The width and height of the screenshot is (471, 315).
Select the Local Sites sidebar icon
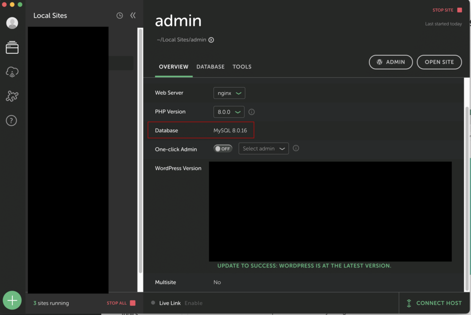(12, 47)
